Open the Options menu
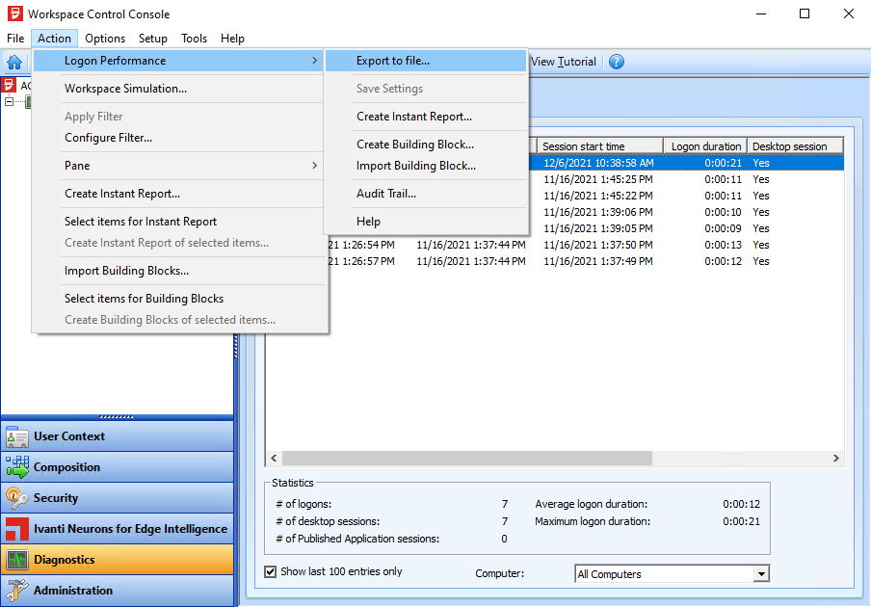Image resolution: width=871 pixels, height=607 pixels. pos(105,39)
